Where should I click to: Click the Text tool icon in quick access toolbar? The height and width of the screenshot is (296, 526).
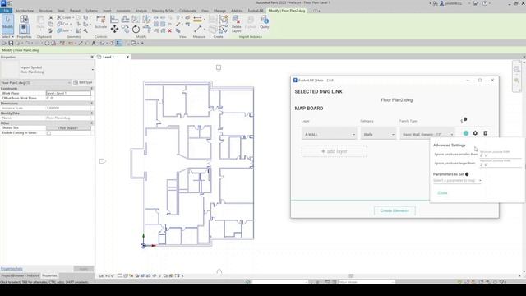[94, 44]
